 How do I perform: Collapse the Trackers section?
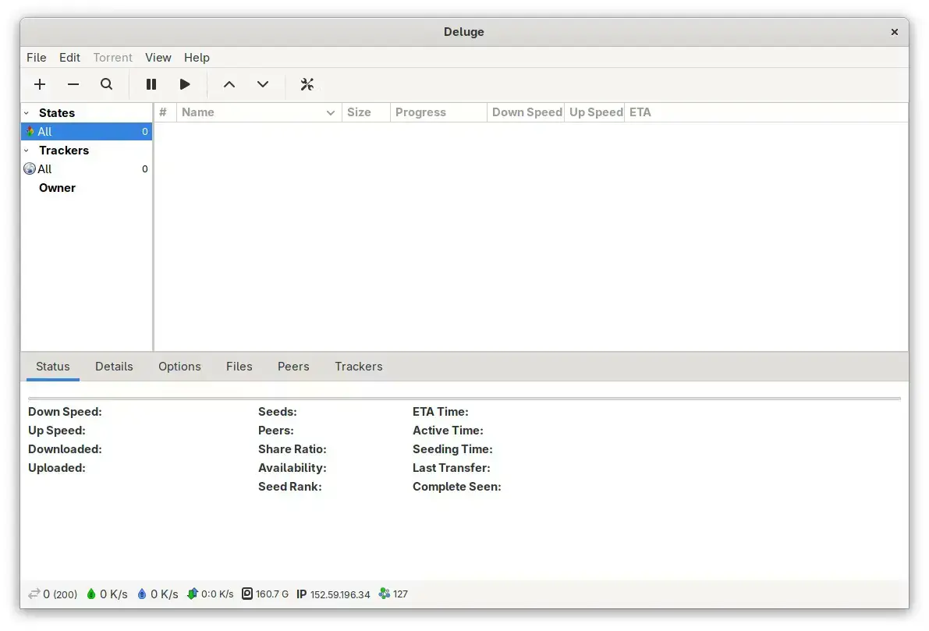(26, 151)
